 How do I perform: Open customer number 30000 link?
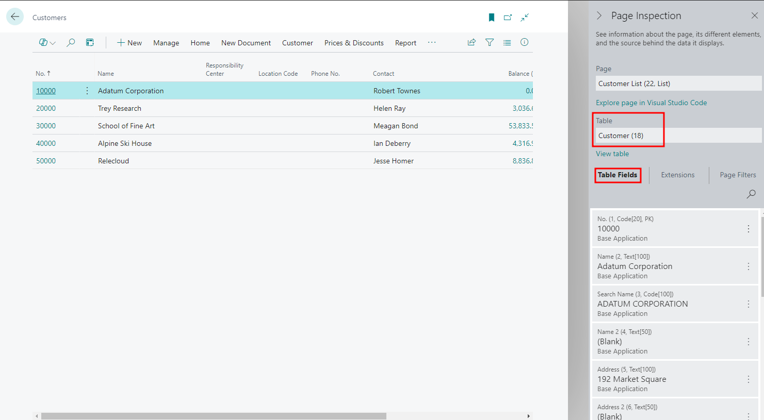(46, 126)
